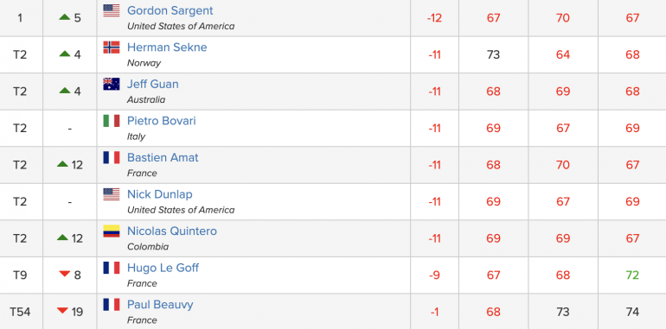666x329 pixels.
Task: View Paul Beauvy's player page
Action: (x=160, y=305)
